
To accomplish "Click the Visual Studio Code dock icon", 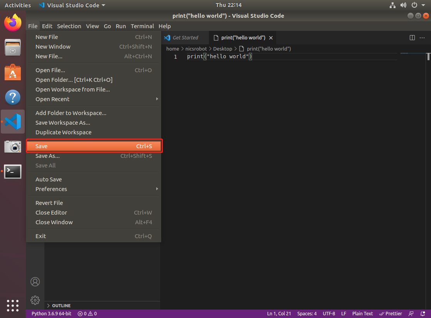I will [13, 122].
